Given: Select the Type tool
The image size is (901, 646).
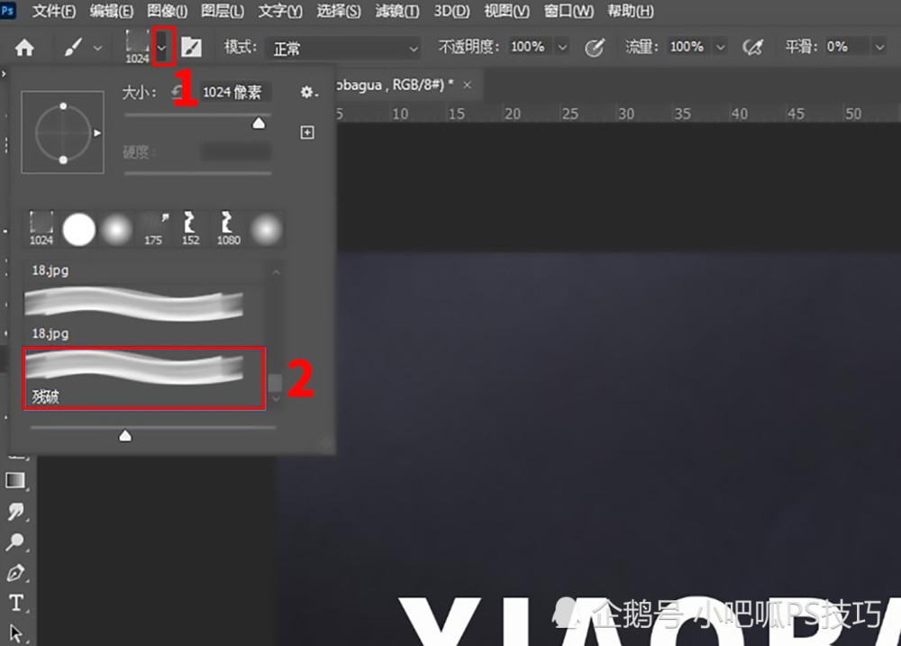Looking at the screenshot, I should click(x=16, y=603).
